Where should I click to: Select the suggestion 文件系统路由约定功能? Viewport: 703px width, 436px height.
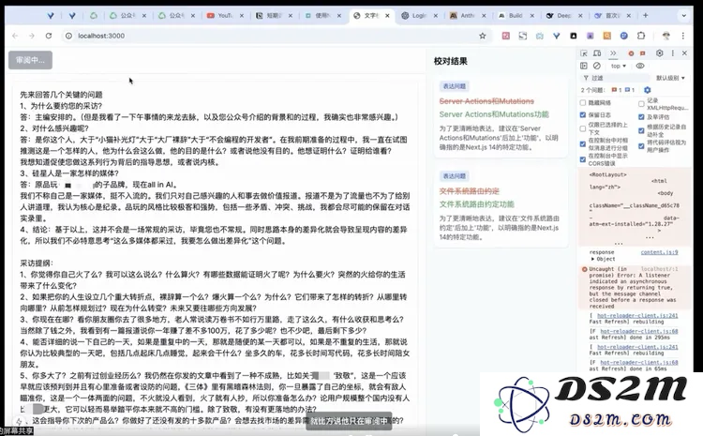click(x=476, y=204)
